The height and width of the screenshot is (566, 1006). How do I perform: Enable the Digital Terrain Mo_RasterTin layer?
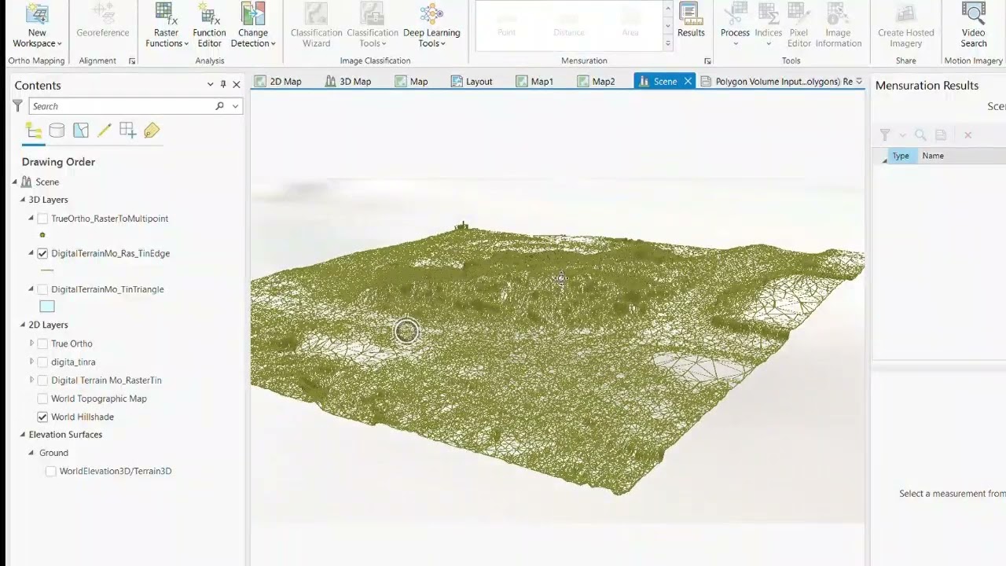(x=42, y=380)
